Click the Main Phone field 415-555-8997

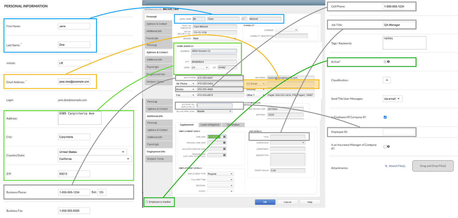219,78
